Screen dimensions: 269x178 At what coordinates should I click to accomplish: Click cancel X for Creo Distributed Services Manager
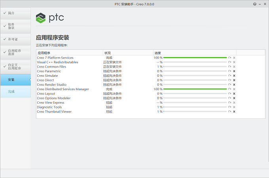point(234,89)
